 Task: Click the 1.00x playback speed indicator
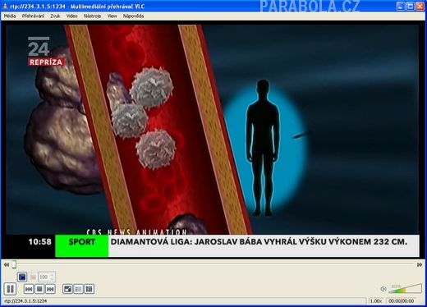pyautogui.click(x=376, y=301)
